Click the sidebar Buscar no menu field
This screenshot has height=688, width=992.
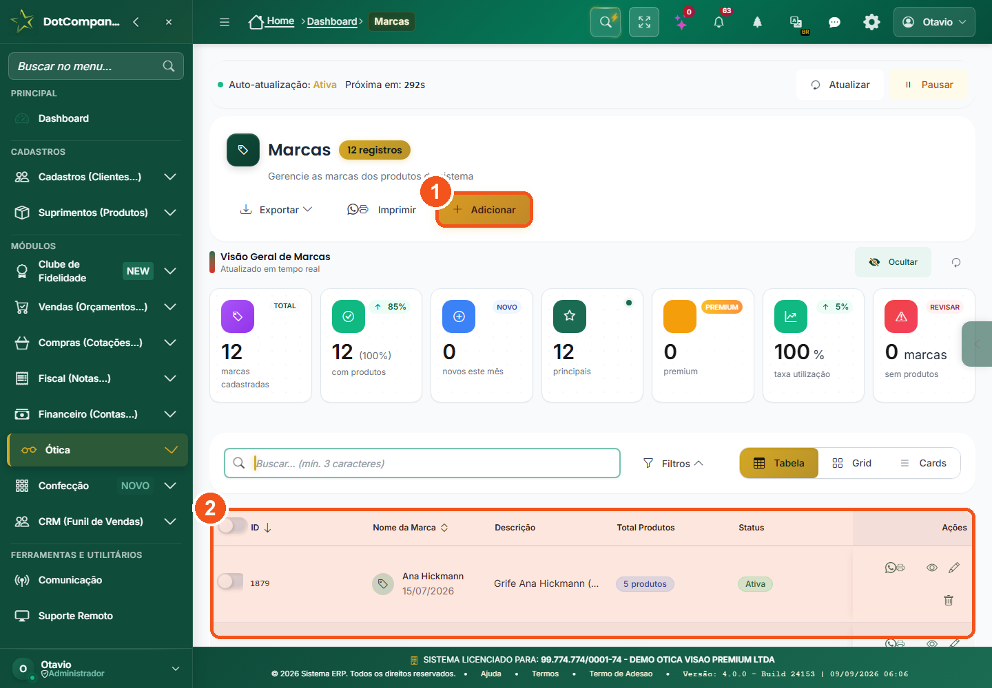click(96, 66)
